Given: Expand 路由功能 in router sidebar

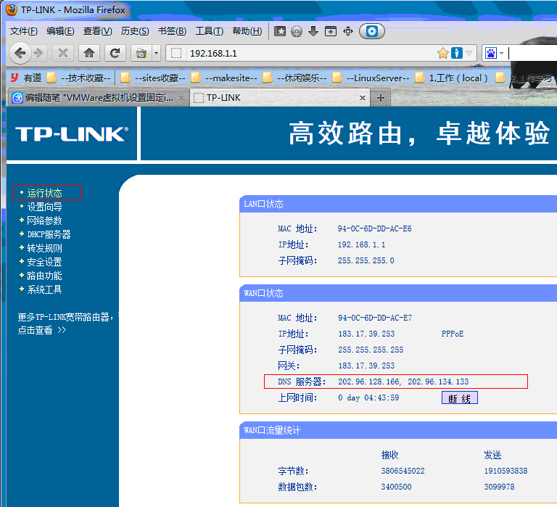Looking at the screenshot, I should 44,276.
